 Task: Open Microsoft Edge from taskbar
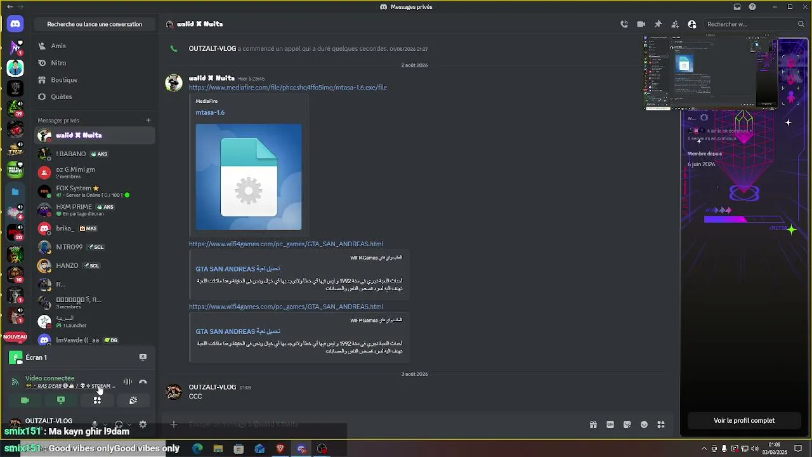(197, 449)
